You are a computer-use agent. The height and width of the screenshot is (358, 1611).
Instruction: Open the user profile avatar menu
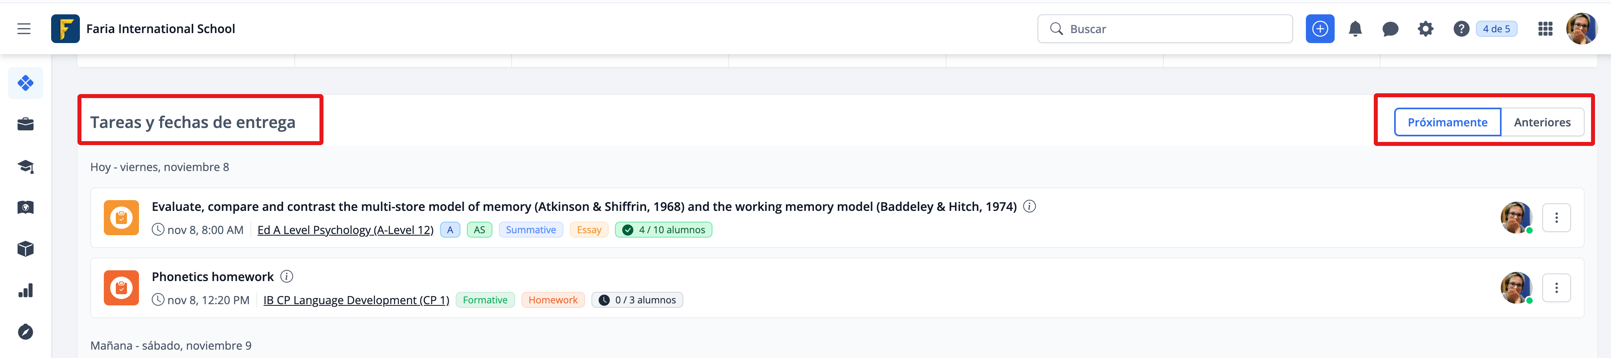1581,29
